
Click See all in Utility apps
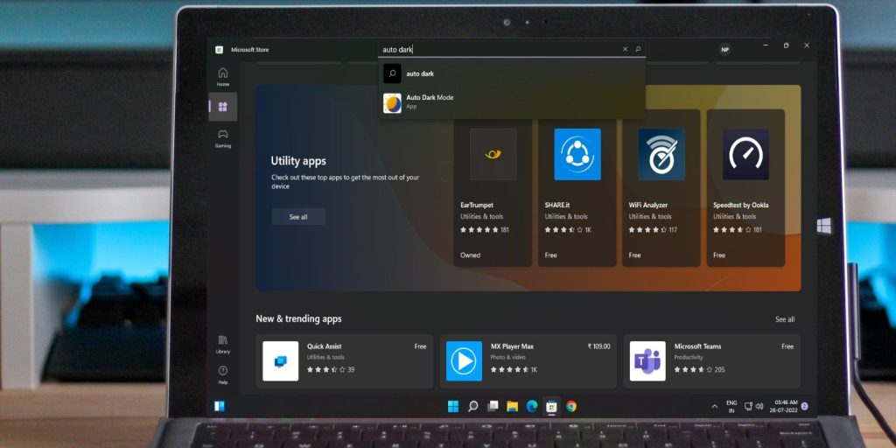pos(298,217)
